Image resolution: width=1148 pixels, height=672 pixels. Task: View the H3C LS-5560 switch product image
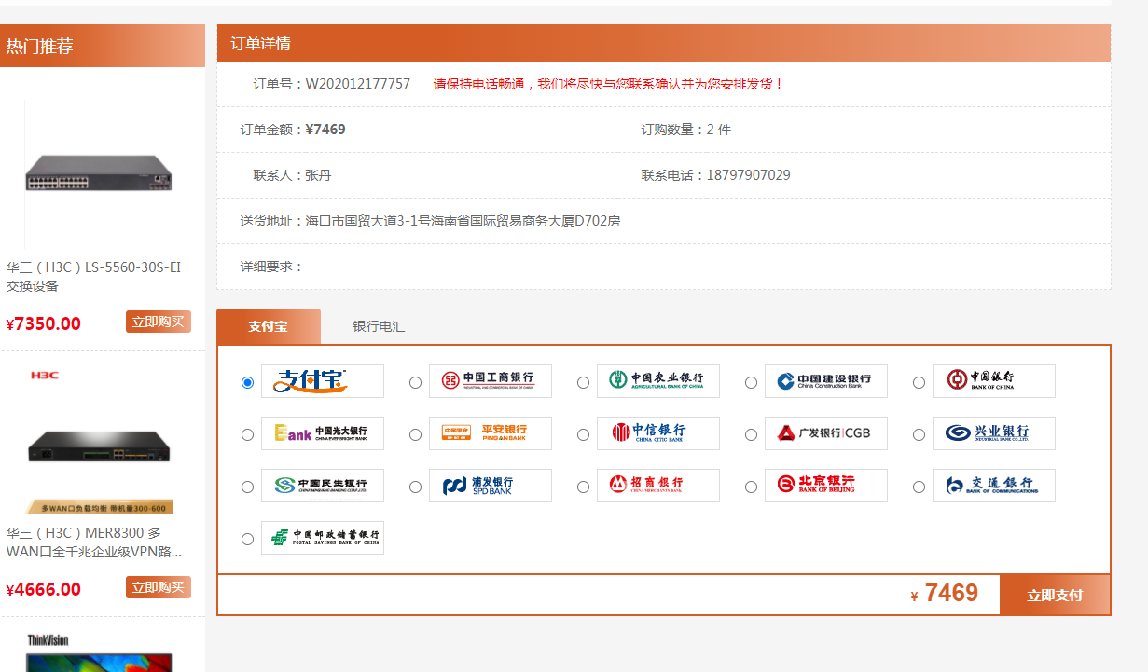(x=98, y=172)
